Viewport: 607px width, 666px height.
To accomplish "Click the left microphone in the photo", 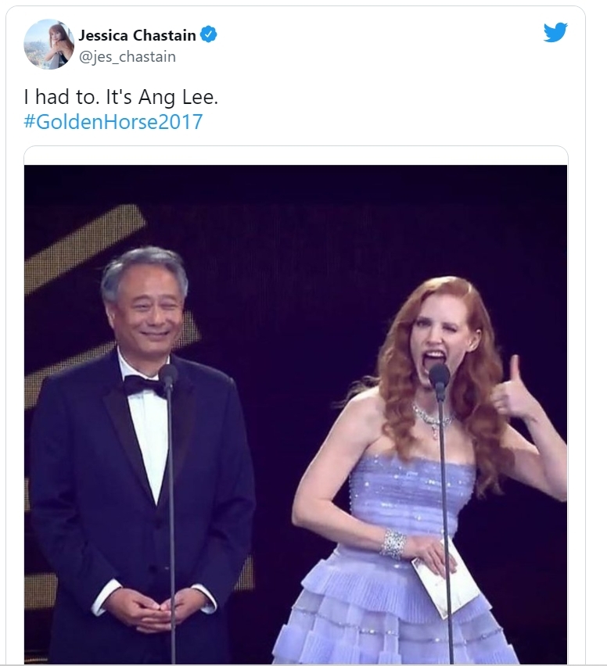I will click(167, 374).
